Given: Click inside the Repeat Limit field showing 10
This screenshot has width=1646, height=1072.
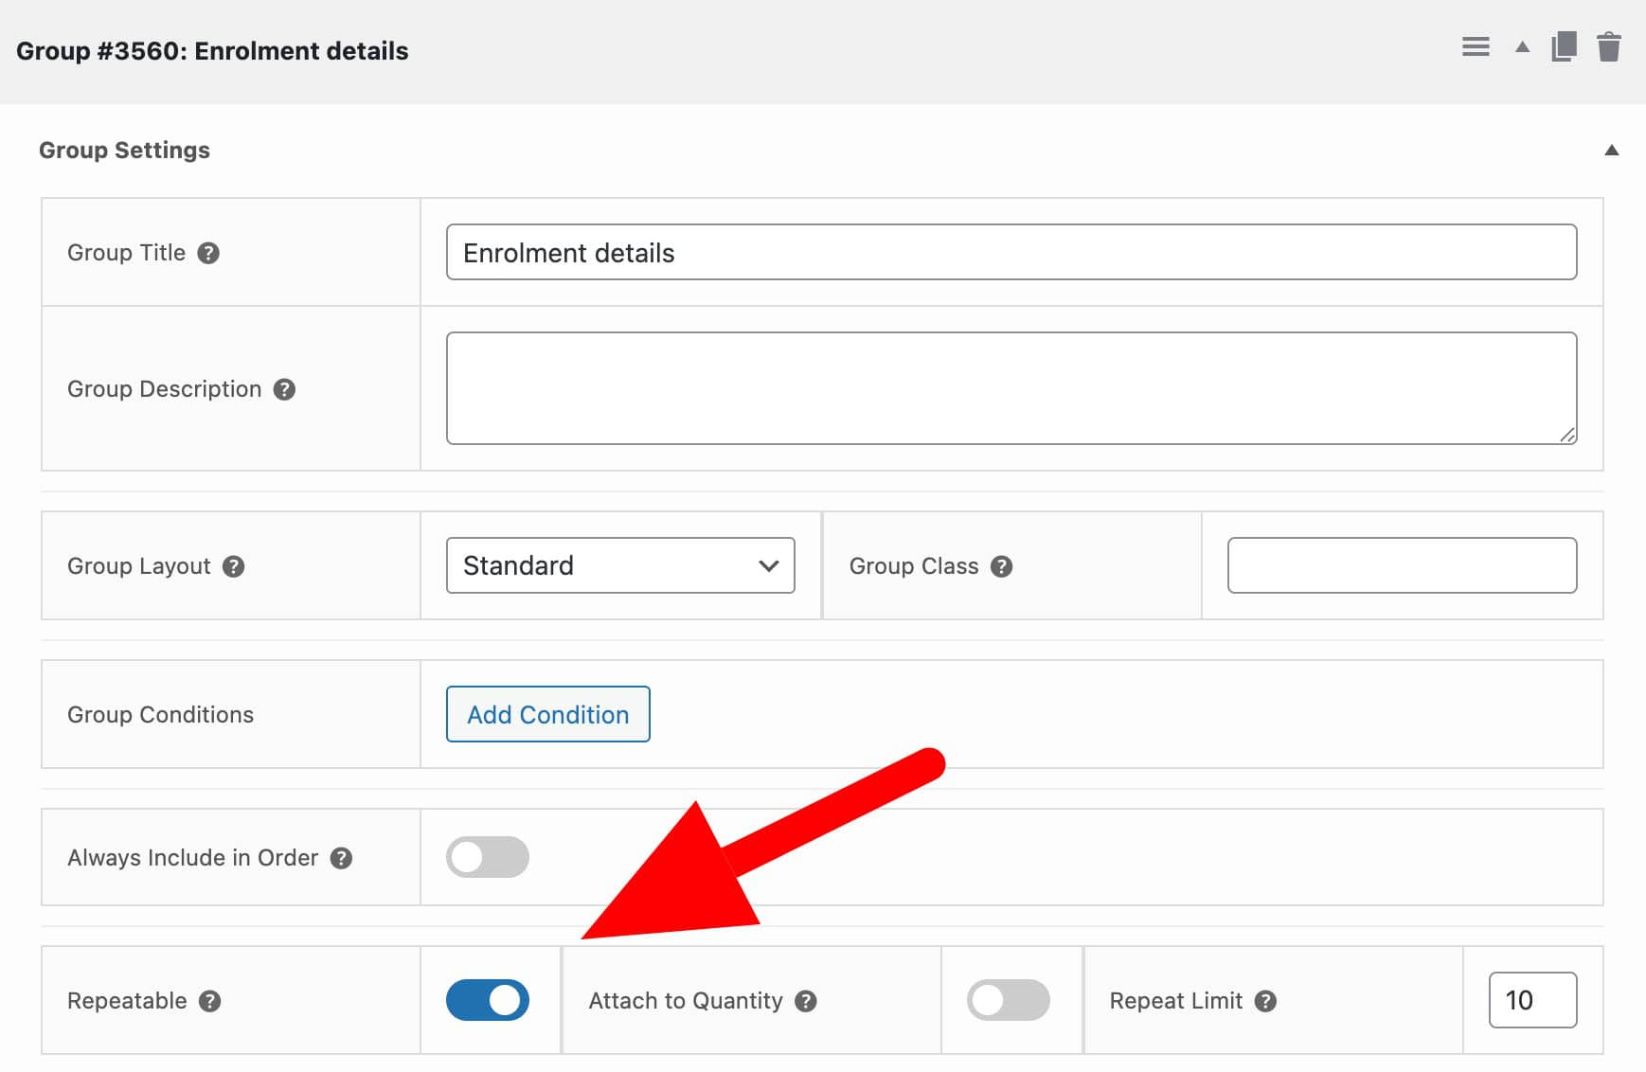Looking at the screenshot, I should 1531,999.
